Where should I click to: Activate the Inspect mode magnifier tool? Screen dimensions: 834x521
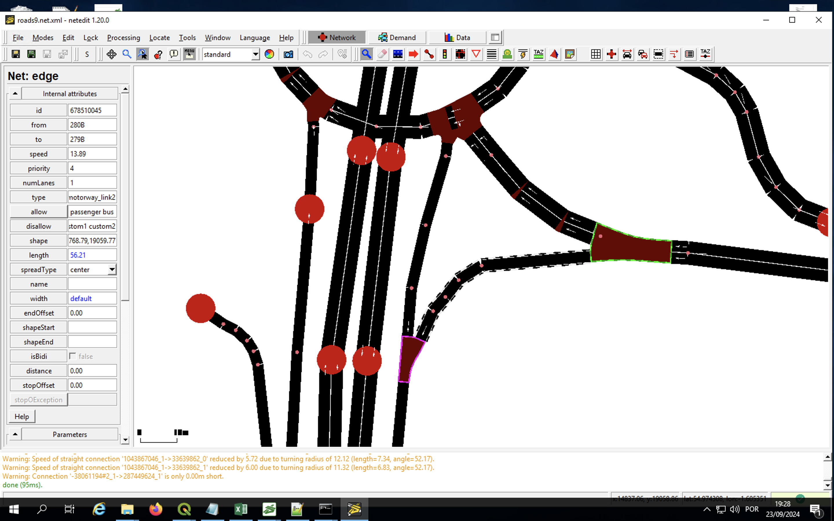click(366, 54)
